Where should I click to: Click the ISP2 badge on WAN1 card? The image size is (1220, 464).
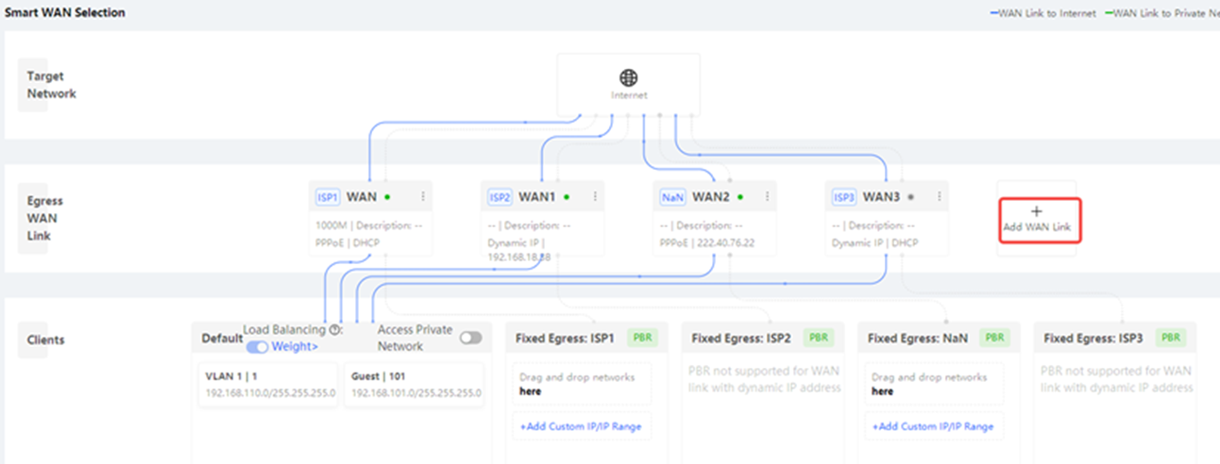tap(500, 197)
